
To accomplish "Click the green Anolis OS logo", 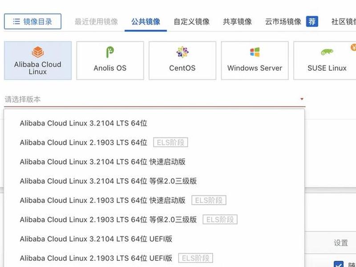I will [x=110, y=52].
